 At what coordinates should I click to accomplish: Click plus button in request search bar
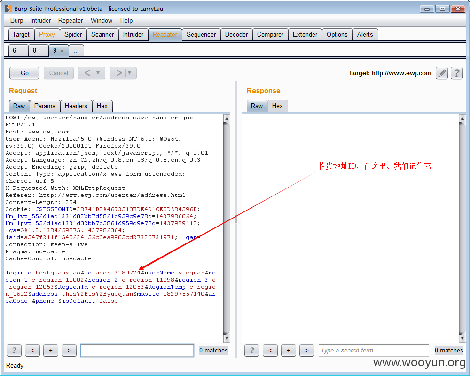pyautogui.click(x=51, y=350)
